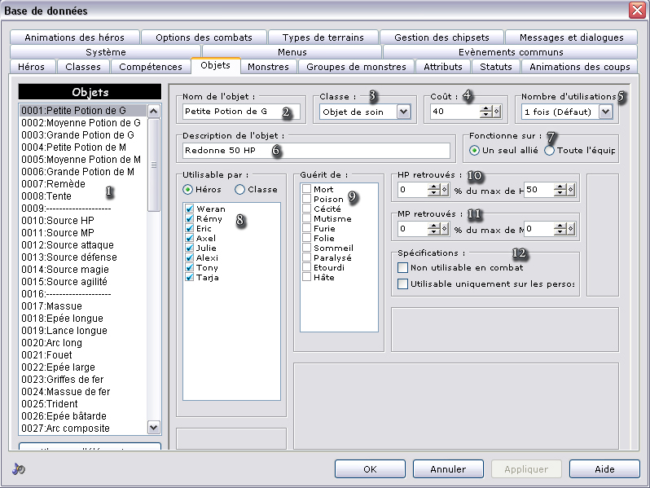Go to Gestion des chipsets tab
This screenshot has width=650, height=488.
pyautogui.click(x=441, y=37)
